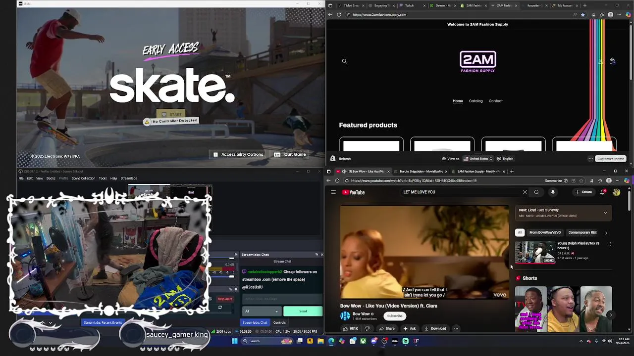Open the profile icon in top browser

611,15
